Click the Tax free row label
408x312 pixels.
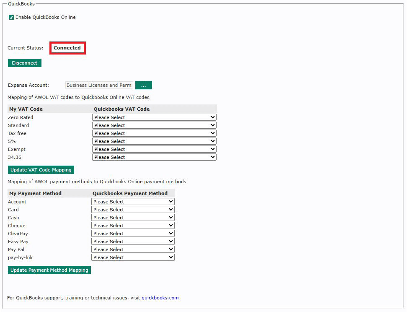coord(17,133)
